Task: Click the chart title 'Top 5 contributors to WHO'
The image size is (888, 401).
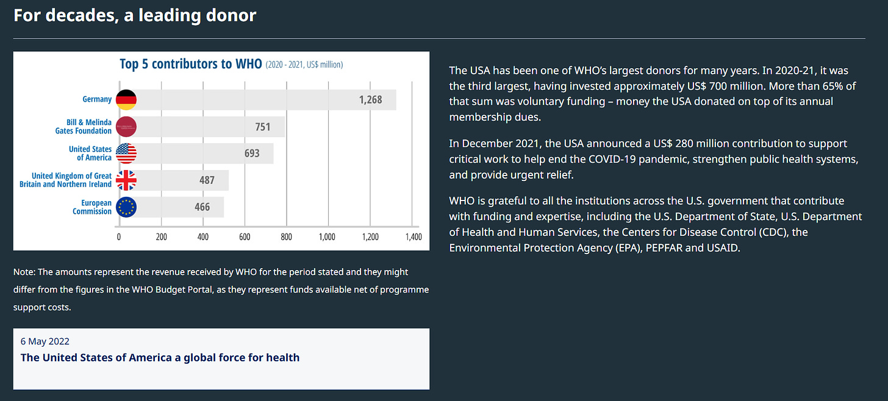Action: 190,64
